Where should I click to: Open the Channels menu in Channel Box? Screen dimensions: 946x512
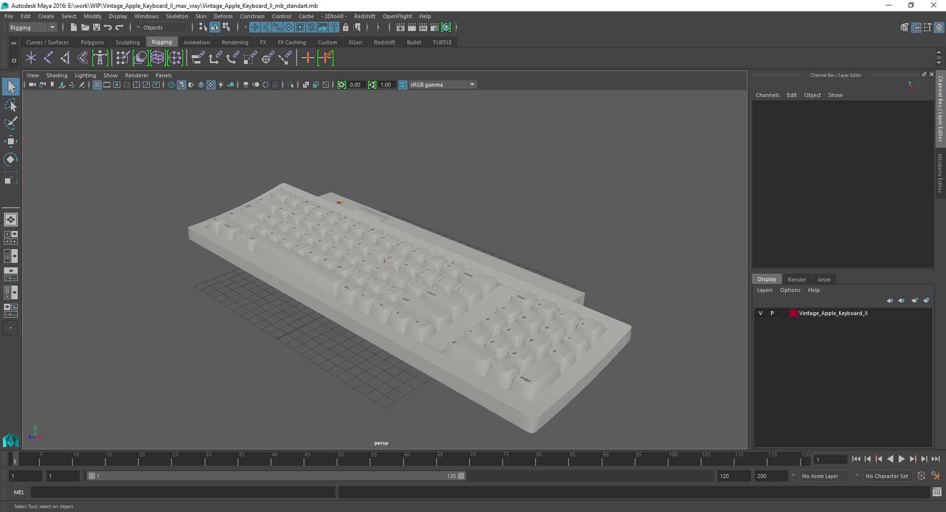(767, 95)
